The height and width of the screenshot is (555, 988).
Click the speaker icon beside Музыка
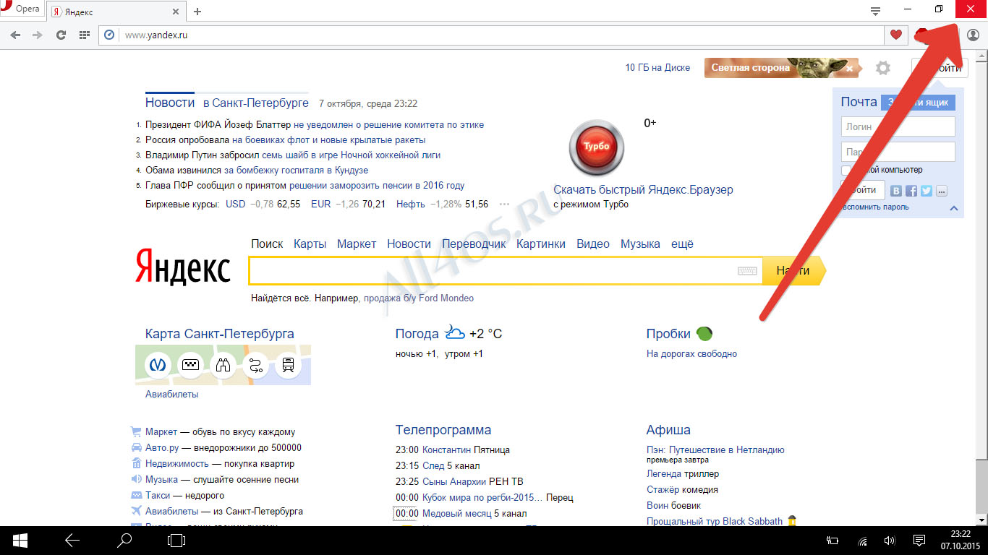(x=136, y=479)
